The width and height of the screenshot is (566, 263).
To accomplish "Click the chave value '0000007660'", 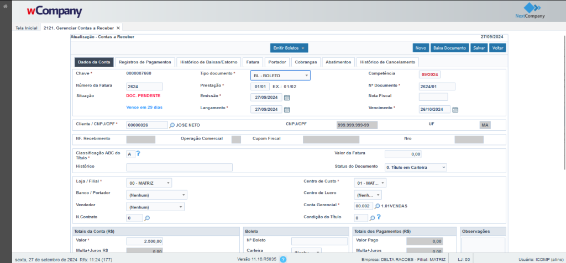I will tap(139, 73).
